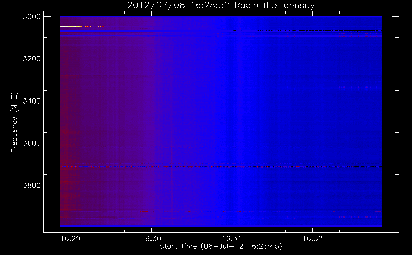The width and height of the screenshot is (412, 255).
Task: Select the 3400 frequency axis label
Action: (32, 101)
